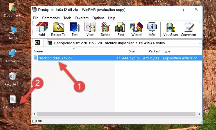
Task: Sort by the Packed column header
Action: click(149, 51)
